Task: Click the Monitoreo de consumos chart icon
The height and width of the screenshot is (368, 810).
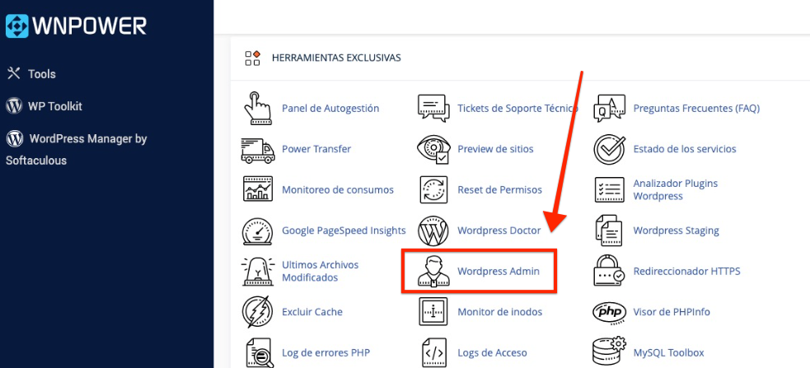Action: 257,189
